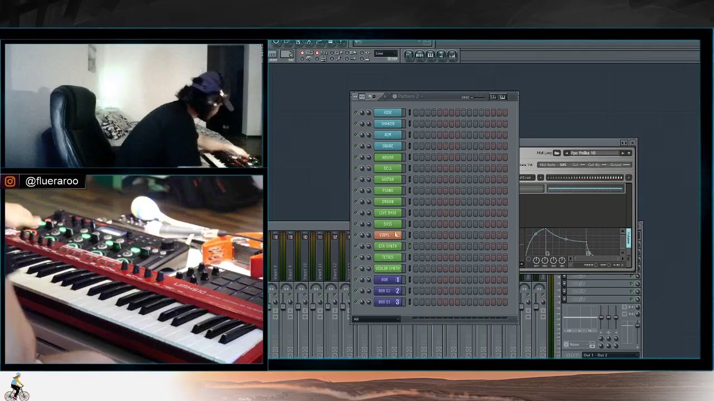Click the waveform preview in the Fpc window
714x401 pixels.
coord(585,189)
